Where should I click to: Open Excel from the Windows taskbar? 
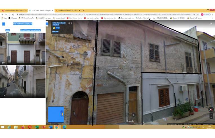coord(37,127)
